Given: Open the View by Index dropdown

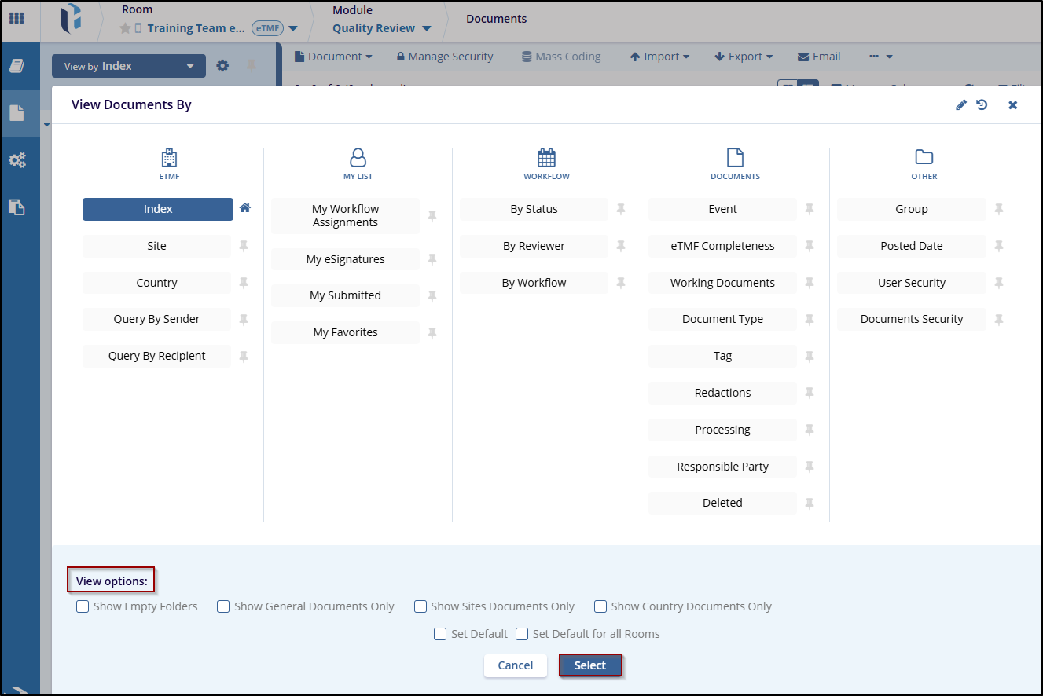Looking at the screenshot, I should point(128,67).
